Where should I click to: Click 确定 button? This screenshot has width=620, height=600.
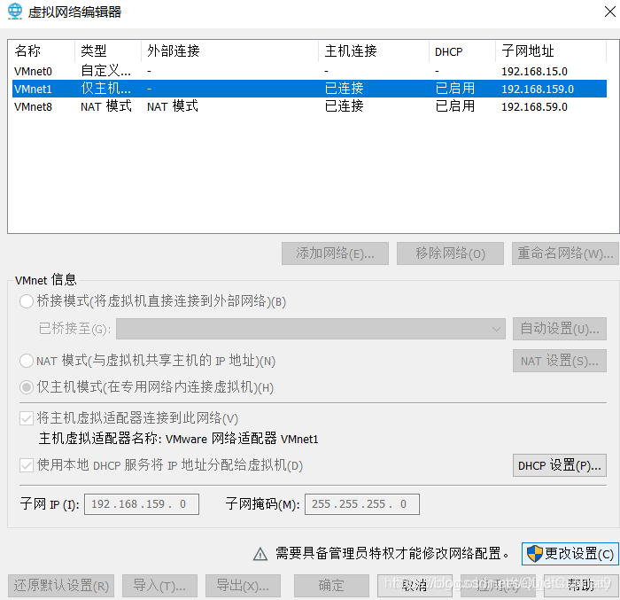click(x=331, y=586)
